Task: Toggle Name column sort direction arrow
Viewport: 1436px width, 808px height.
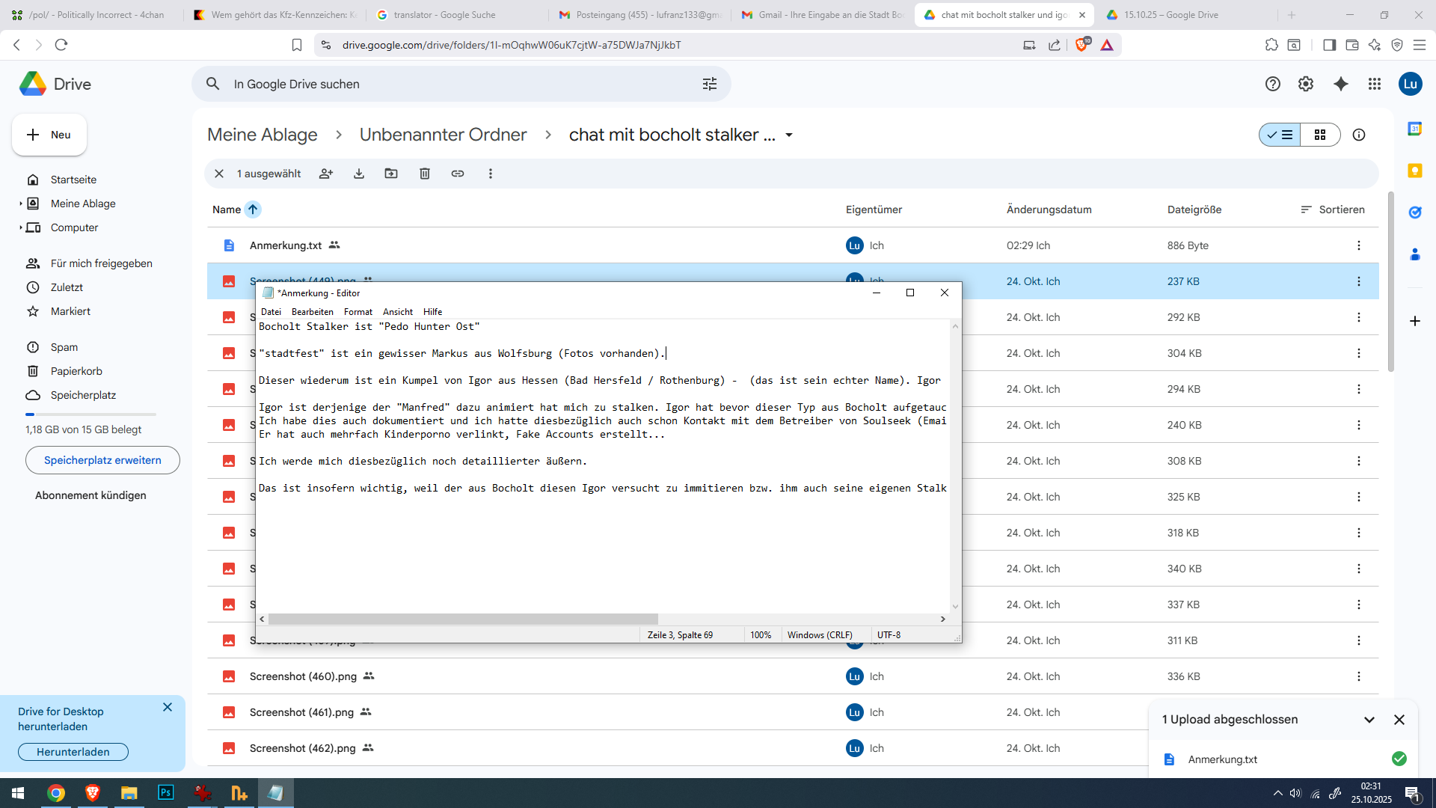Action: [253, 209]
